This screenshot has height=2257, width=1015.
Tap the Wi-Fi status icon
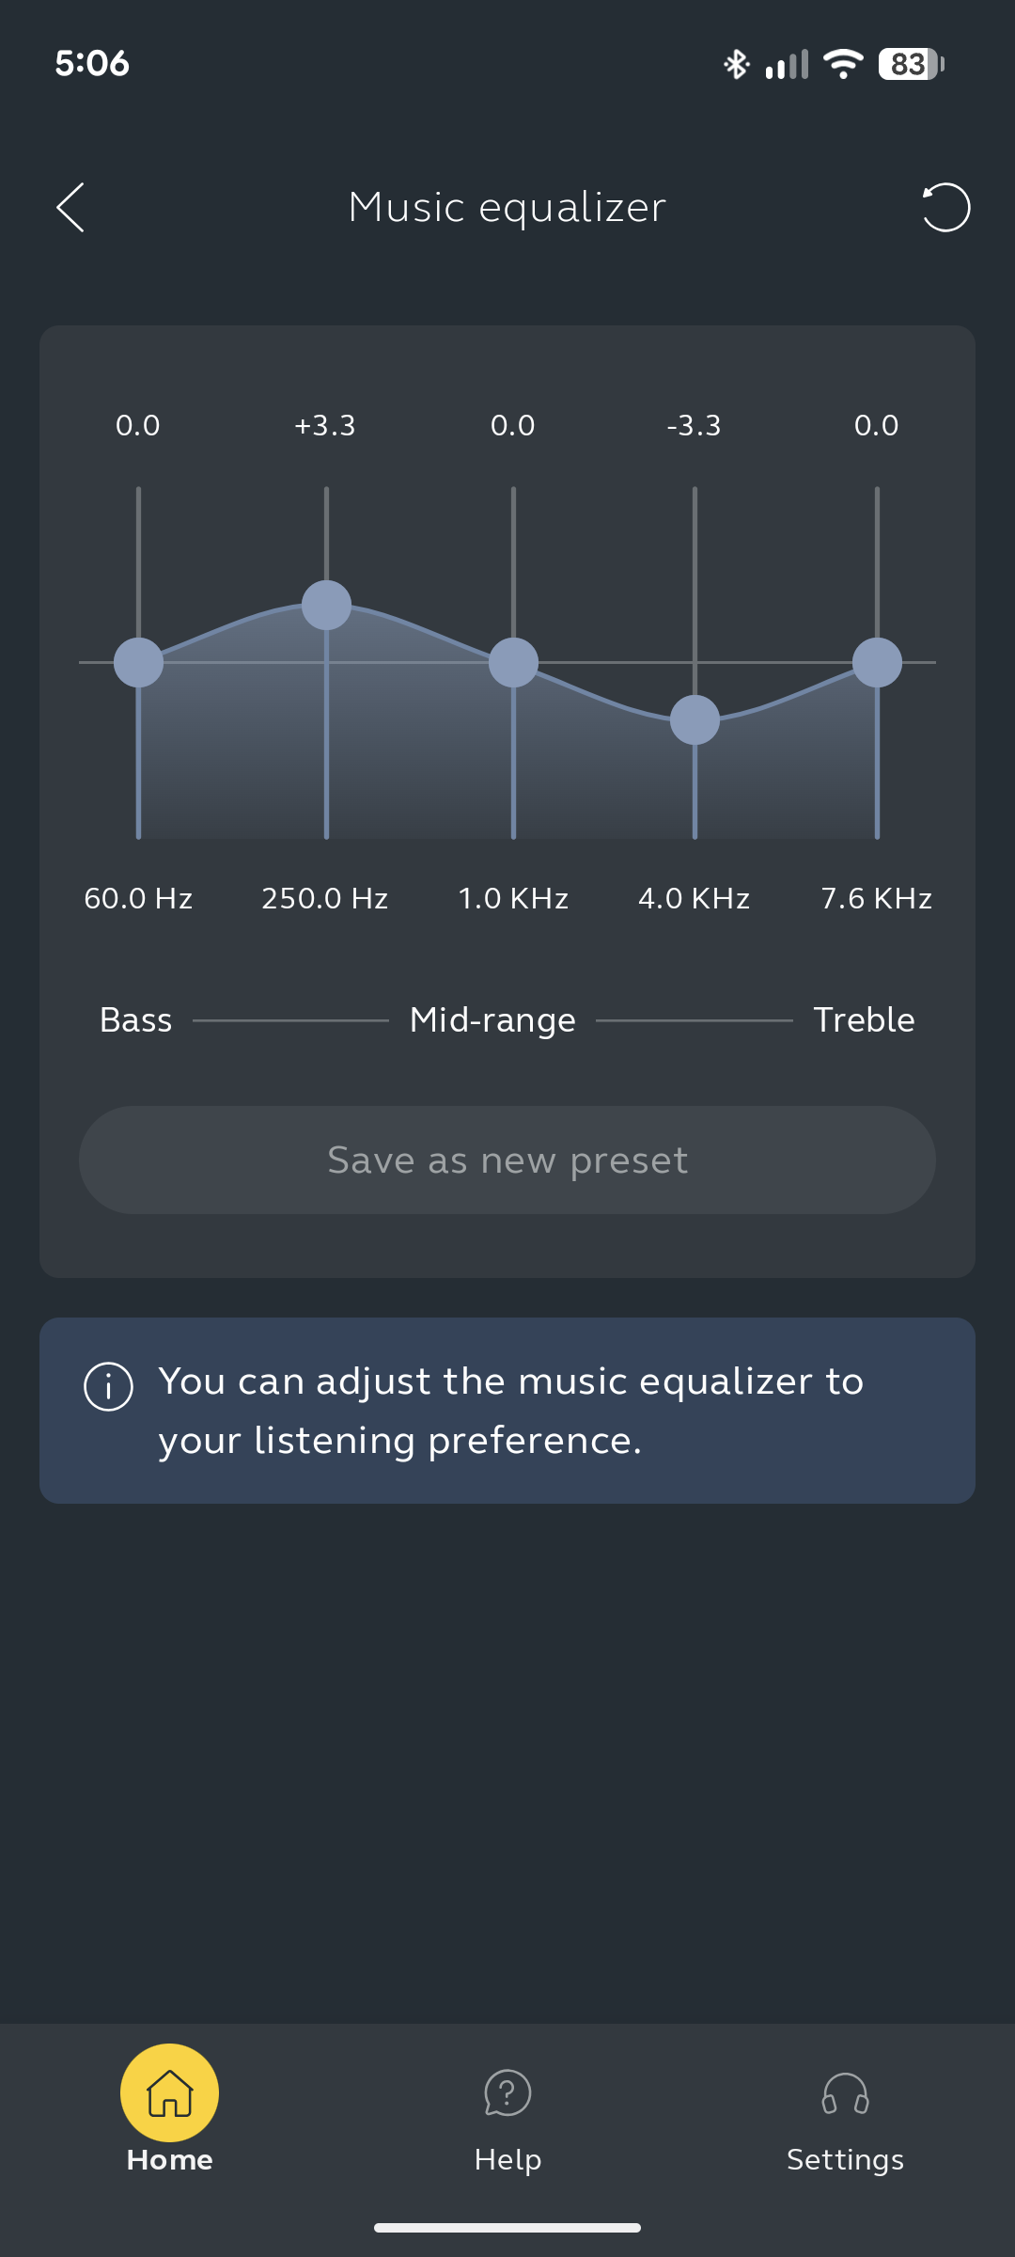pyautogui.click(x=843, y=64)
